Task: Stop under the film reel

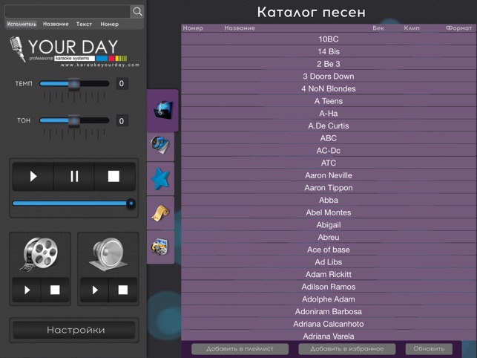Action: point(55,290)
